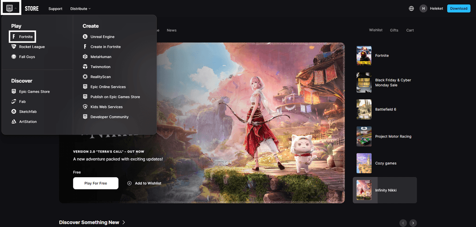476x227 pixels.
Task: Select the Infinity Nikki thumbnail
Action: pos(364,190)
